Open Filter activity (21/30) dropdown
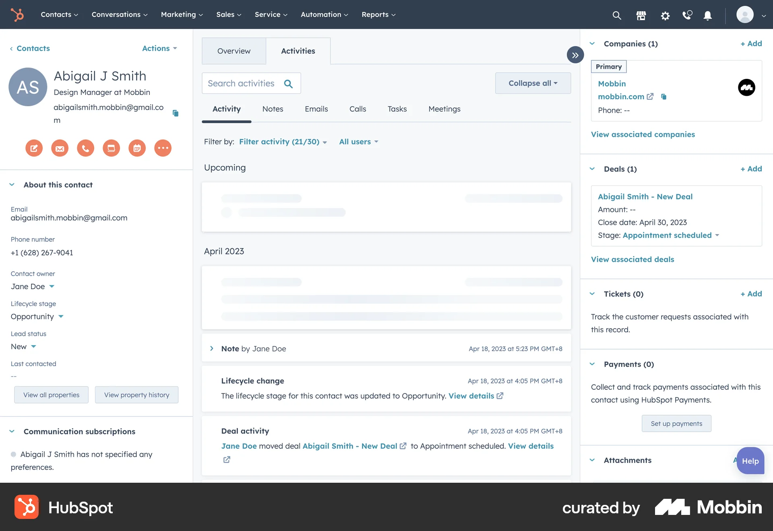The image size is (773, 531). pos(283,142)
